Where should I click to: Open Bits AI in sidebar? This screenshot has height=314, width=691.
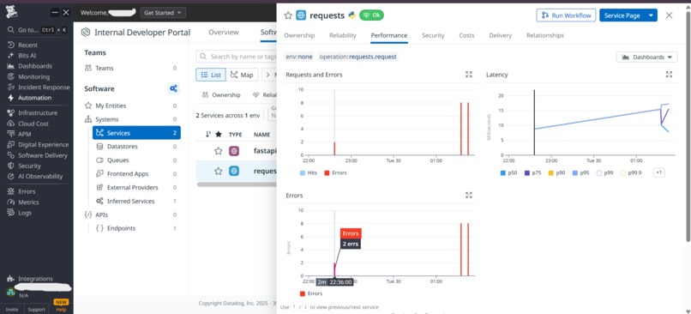(27, 56)
